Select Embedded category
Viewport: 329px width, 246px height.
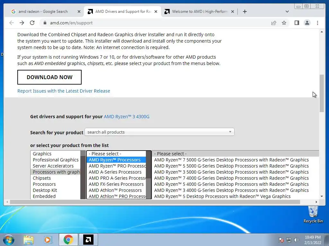56,196
